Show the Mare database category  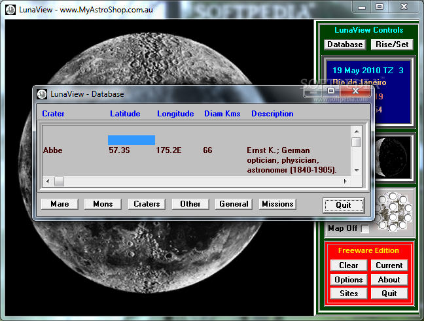pos(60,204)
